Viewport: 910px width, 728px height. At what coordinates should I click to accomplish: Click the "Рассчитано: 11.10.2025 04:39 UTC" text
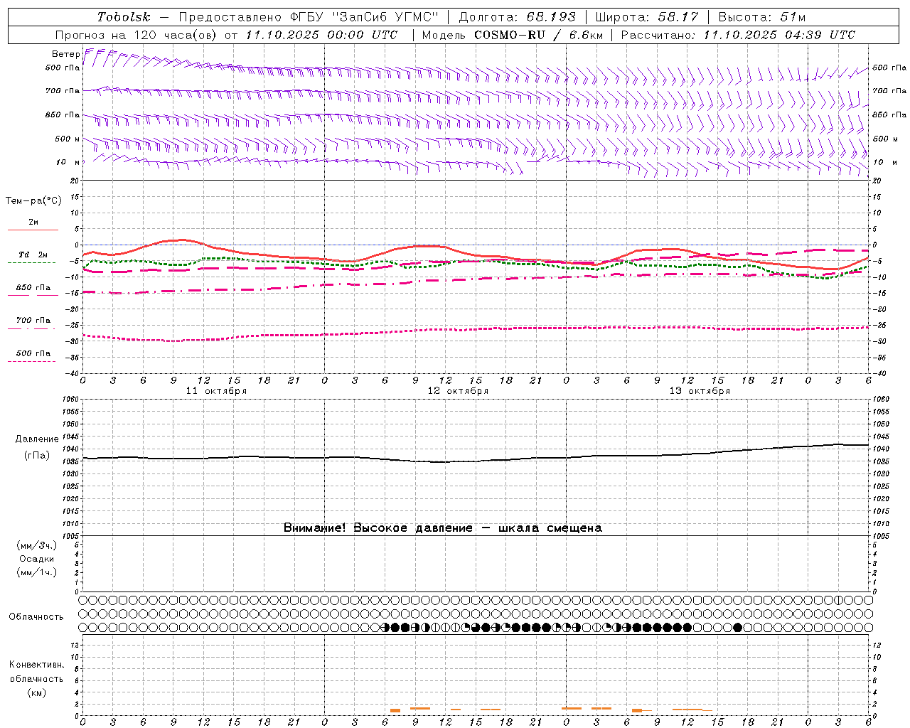pos(738,35)
